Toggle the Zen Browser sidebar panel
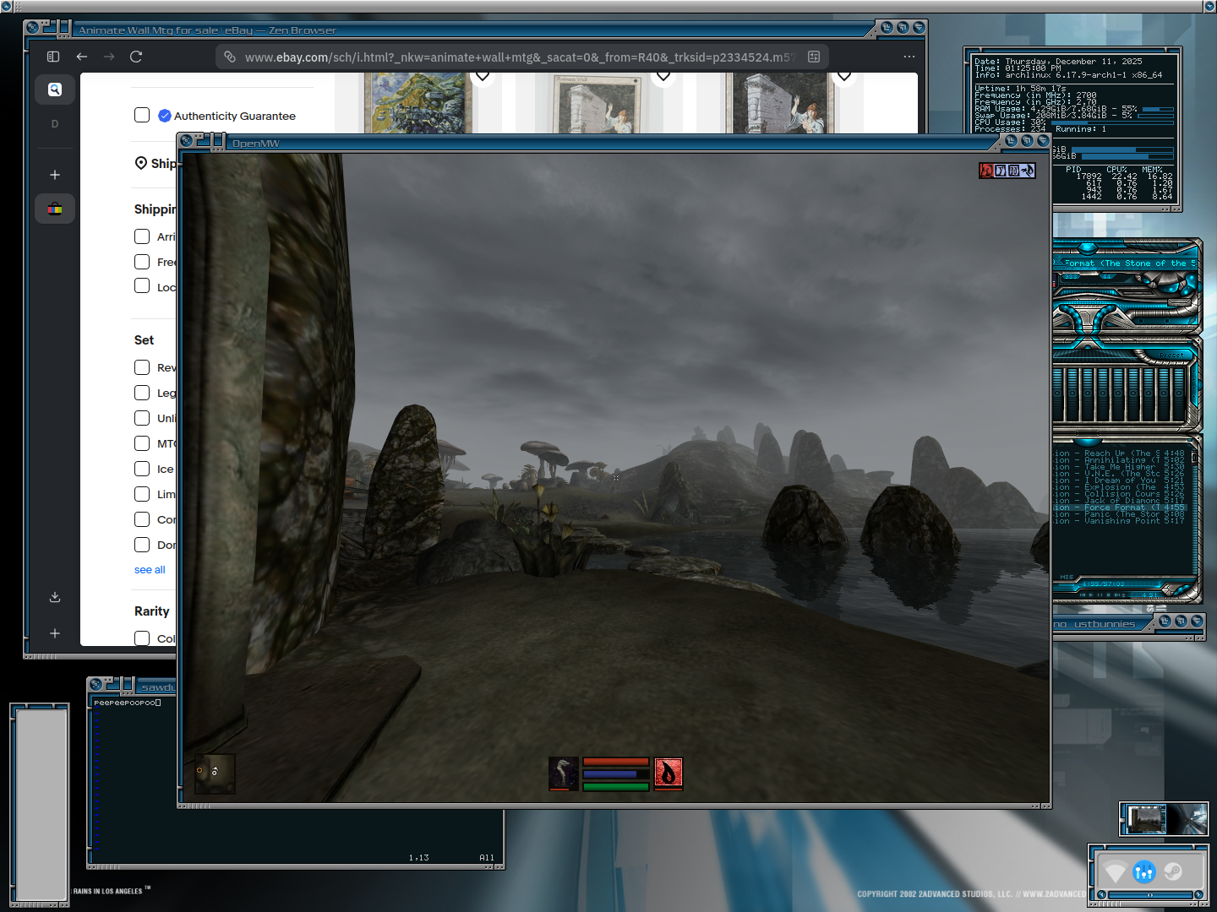Screen dimensions: 1217x912 [53, 57]
